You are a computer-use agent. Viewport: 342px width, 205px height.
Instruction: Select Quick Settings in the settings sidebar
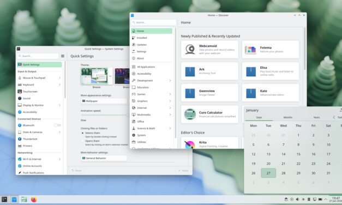(x=39, y=64)
